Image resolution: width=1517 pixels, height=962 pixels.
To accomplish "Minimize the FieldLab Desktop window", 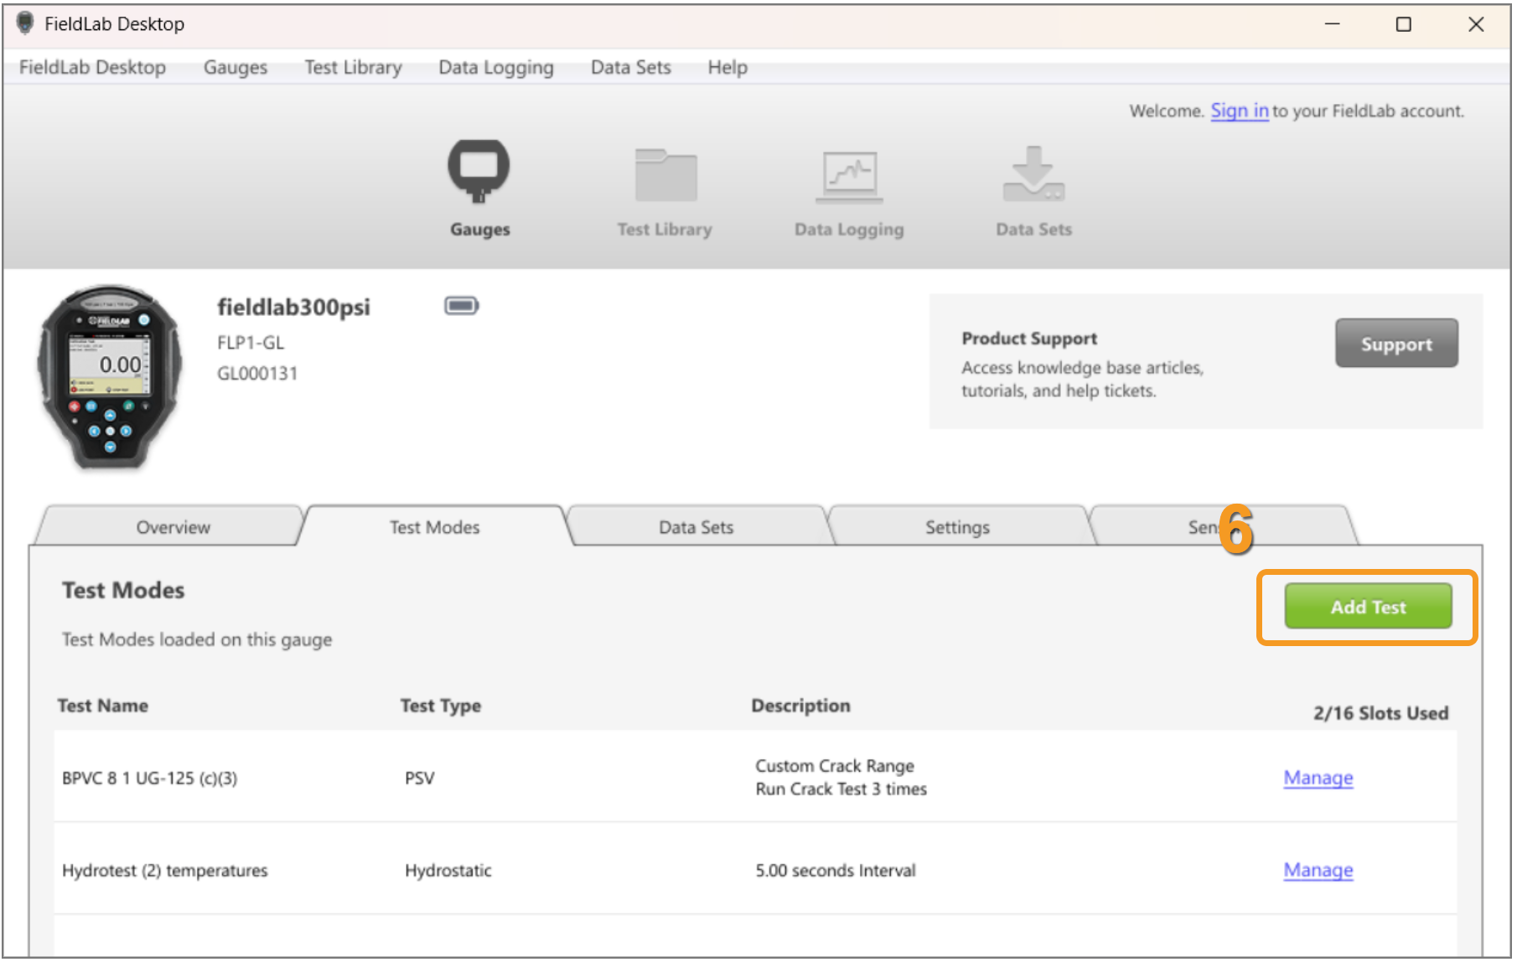I will pyautogui.click(x=1332, y=24).
